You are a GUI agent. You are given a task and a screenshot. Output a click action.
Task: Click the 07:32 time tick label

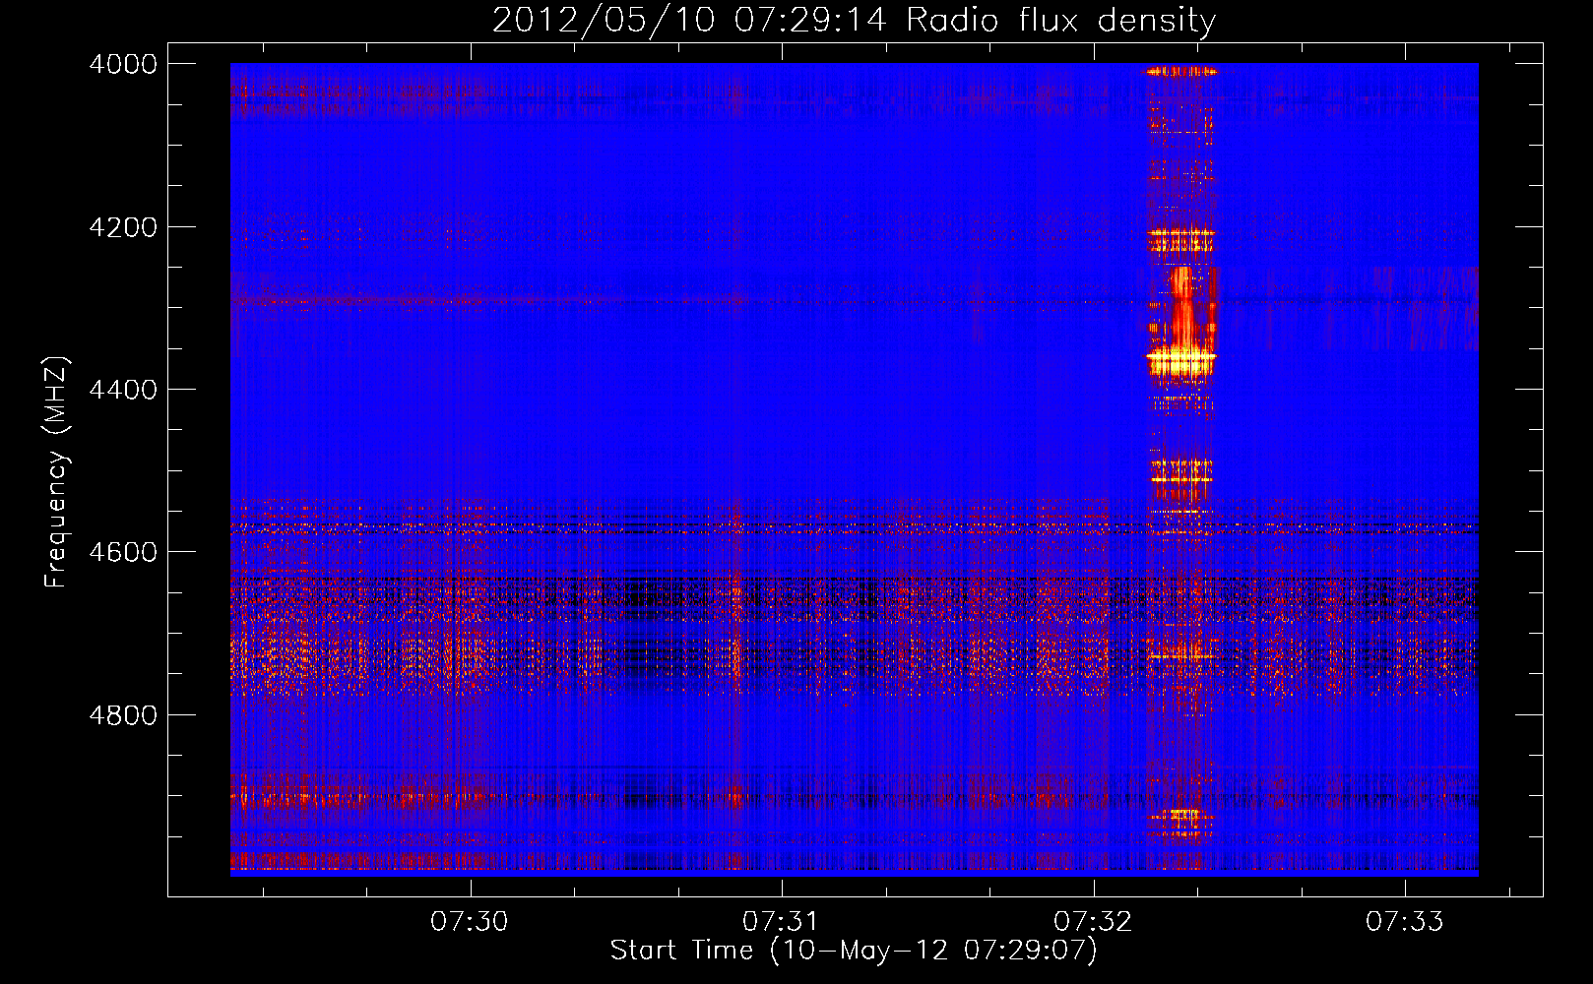1092,921
